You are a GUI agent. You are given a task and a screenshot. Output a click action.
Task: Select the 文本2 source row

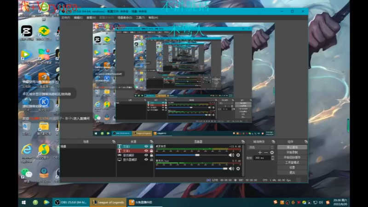[x=135, y=146]
